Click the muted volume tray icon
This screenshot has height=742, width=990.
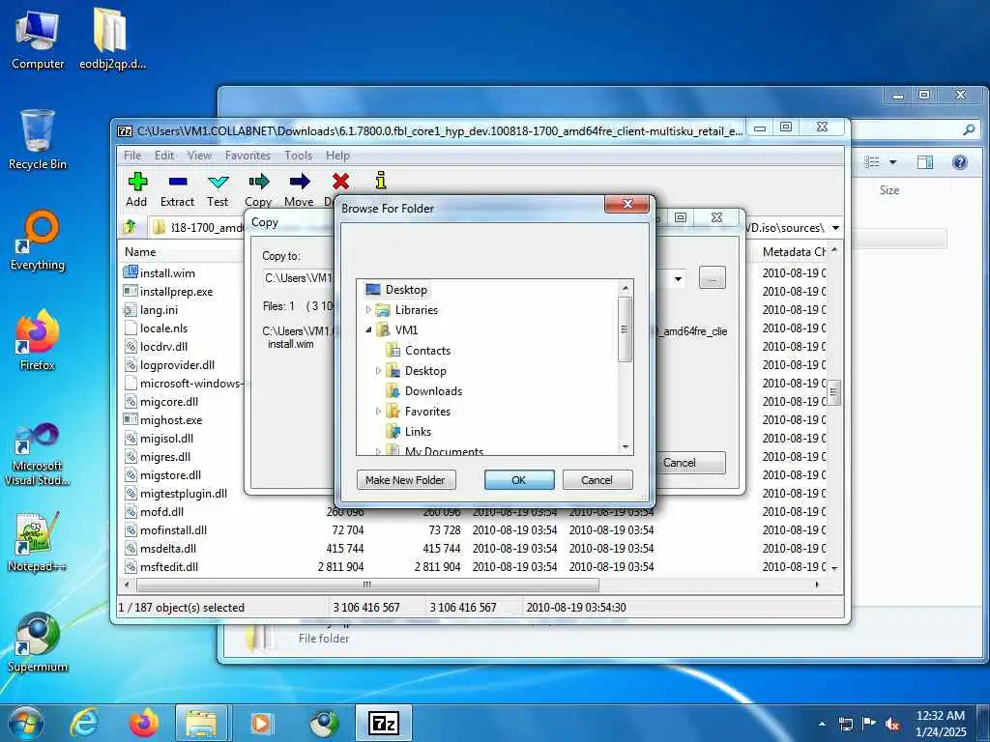892,724
